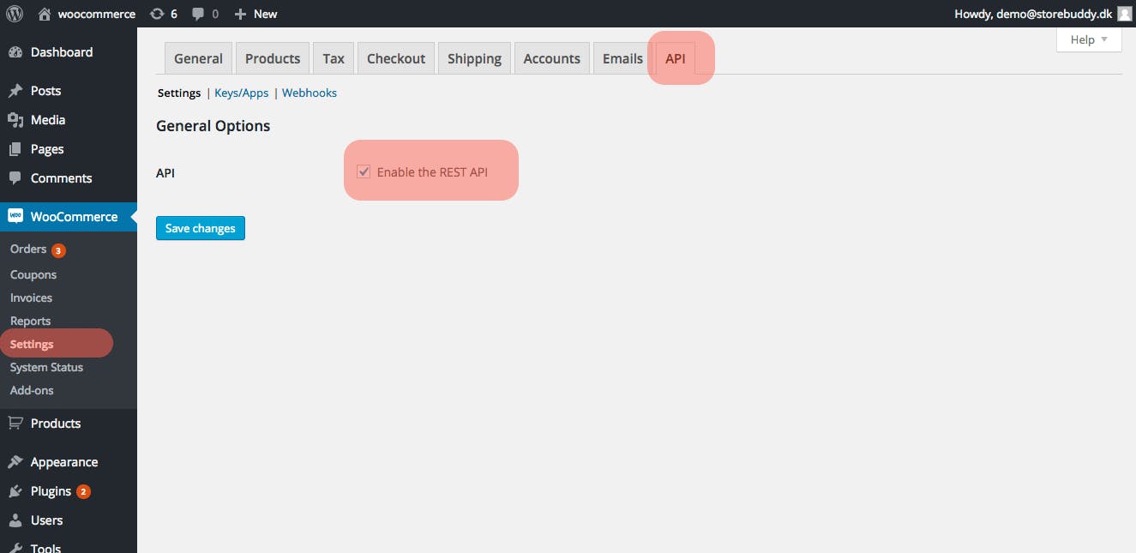Open the updates icon showing 6

coord(156,14)
